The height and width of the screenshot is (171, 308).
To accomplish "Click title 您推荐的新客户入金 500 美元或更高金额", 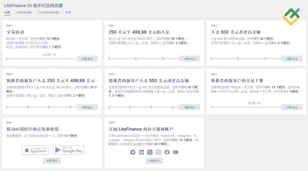I will tap(149, 81).
